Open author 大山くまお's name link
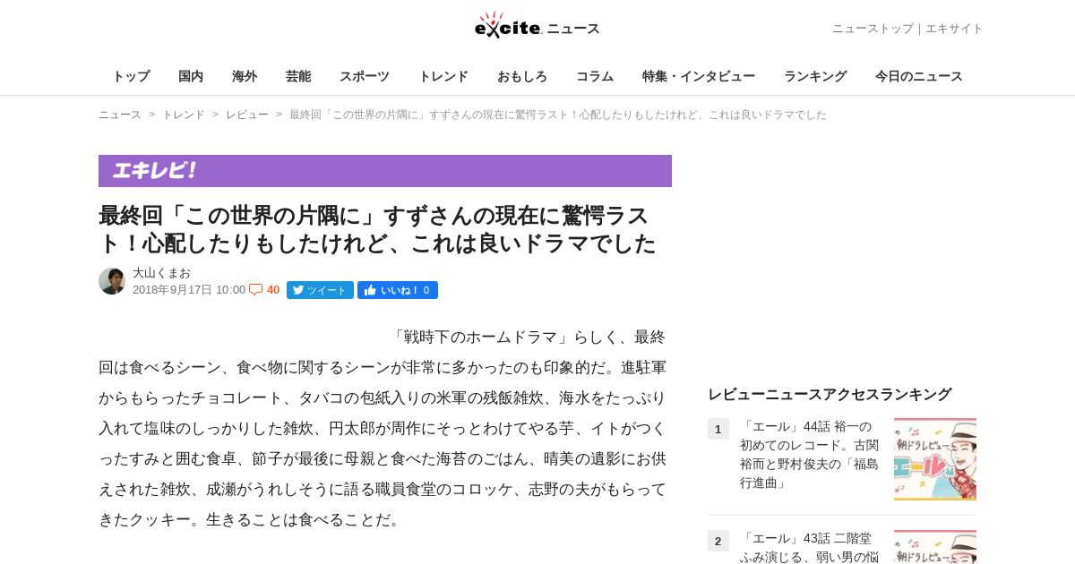The height and width of the screenshot is (564, 1075). [x=161, y=273]
